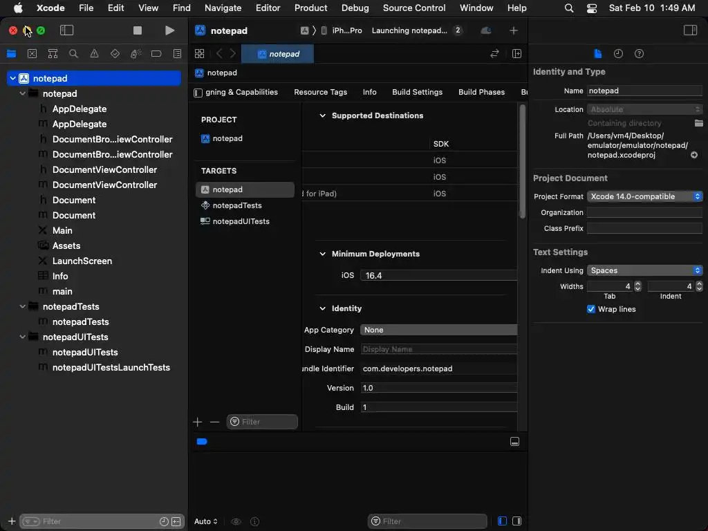Open the Test navigator diamond icon
708x531 pixels.
(115, 54)
